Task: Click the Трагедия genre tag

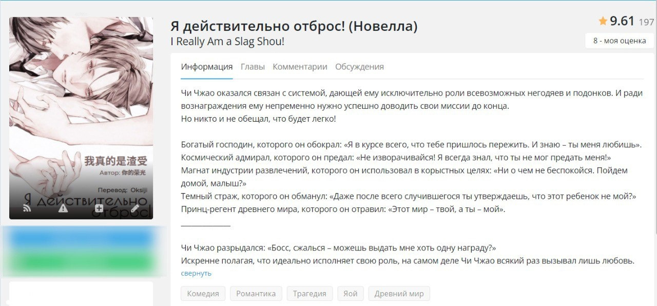Action: coord(310,294)
